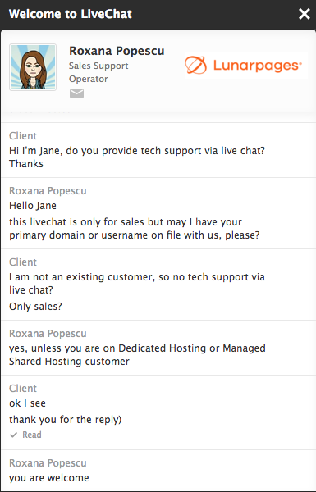Click the first Client sender label

(23, 136)
